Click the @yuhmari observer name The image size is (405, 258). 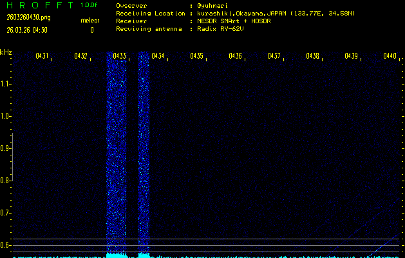tap(214, 5)
